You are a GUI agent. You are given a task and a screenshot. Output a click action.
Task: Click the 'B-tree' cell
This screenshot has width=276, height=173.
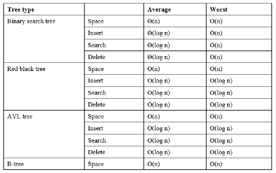click(44, 164)
